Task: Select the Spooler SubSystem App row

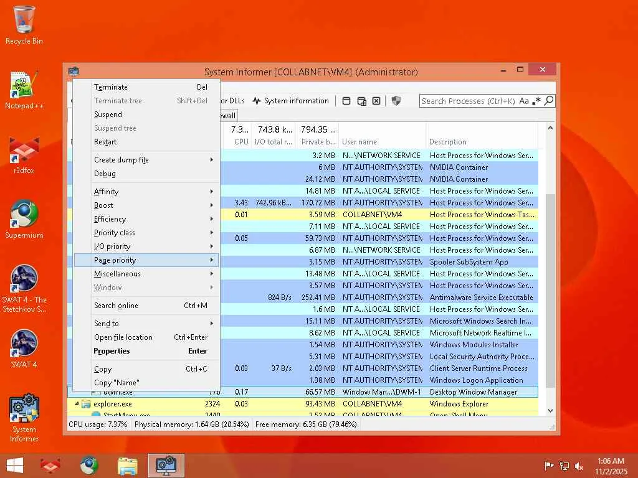Action: pos(379,262)
